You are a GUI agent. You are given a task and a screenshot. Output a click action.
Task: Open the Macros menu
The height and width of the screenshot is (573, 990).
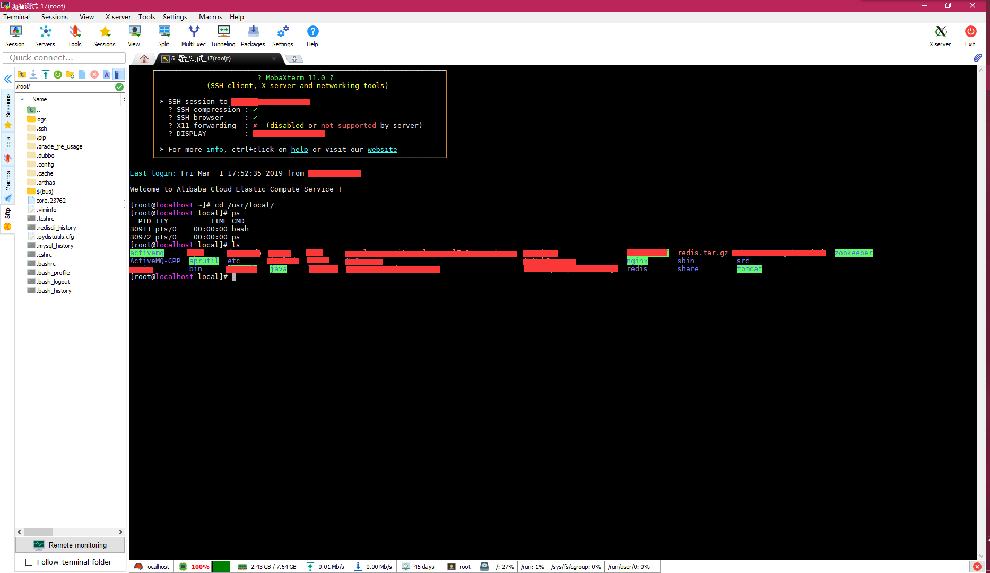pos(211,17)
